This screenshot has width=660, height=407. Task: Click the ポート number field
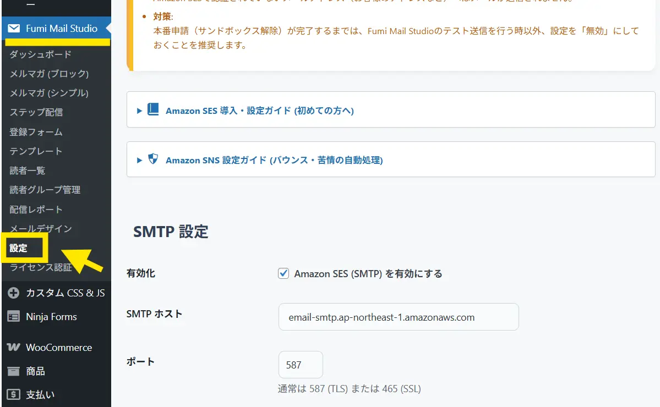[300, 365]
